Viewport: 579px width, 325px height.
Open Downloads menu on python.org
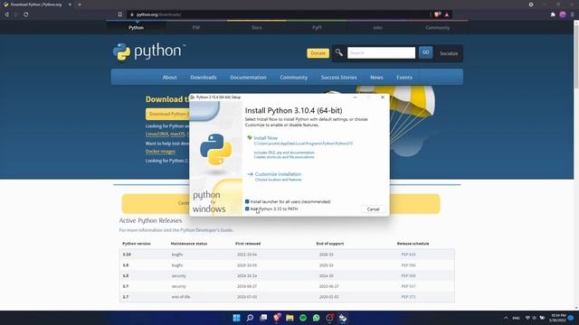pos(204,78)
